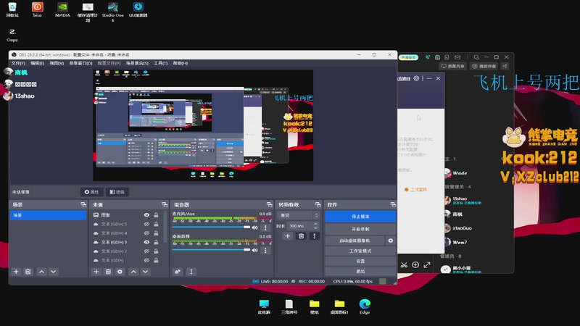Screen dimensions: 580x326
Task: Click the 滤镜 filters button
Action: [117, 192]
